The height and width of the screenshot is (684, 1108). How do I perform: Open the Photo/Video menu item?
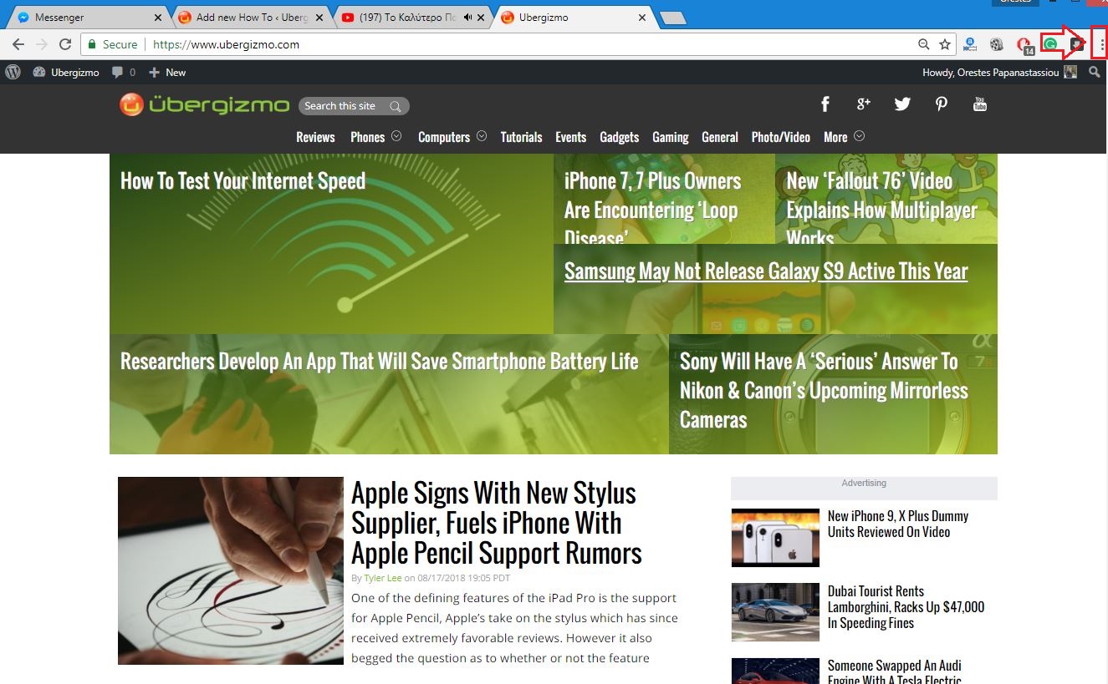click(781, 137)
